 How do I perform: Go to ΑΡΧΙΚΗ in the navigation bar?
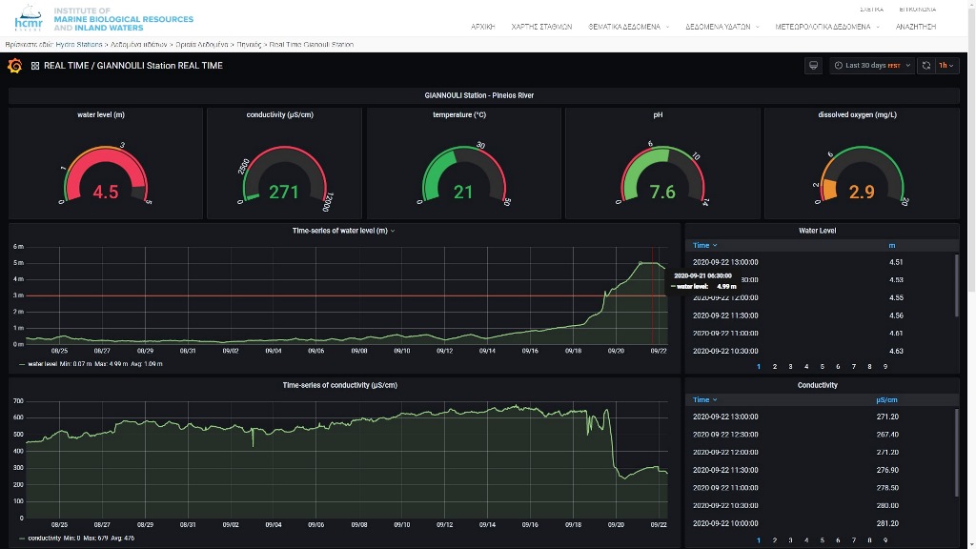(483, 27)
